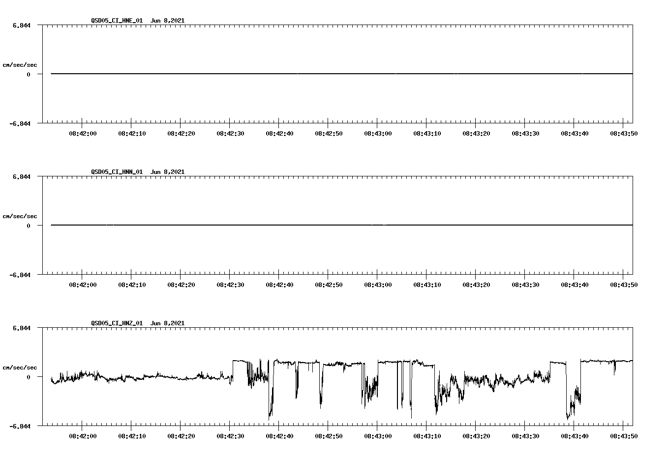Click the cm/sec/sec unit label on HNE plot
Viewport: 668px width, 454px height.
point(20,65)
